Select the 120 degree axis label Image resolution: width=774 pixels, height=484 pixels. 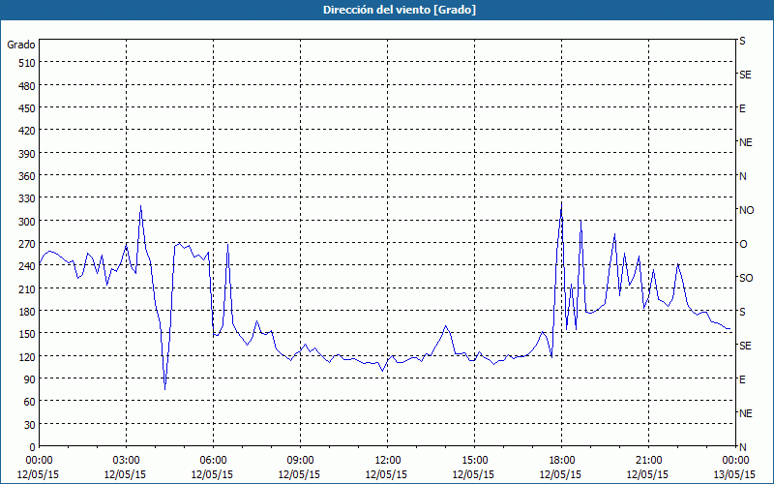[x=27, y=356]
